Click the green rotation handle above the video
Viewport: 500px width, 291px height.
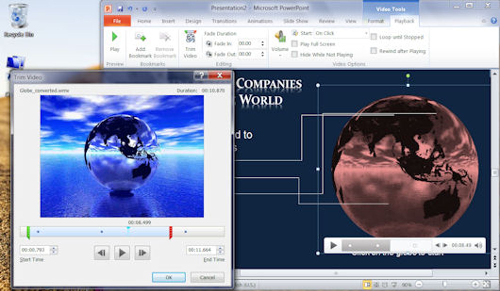408,76
